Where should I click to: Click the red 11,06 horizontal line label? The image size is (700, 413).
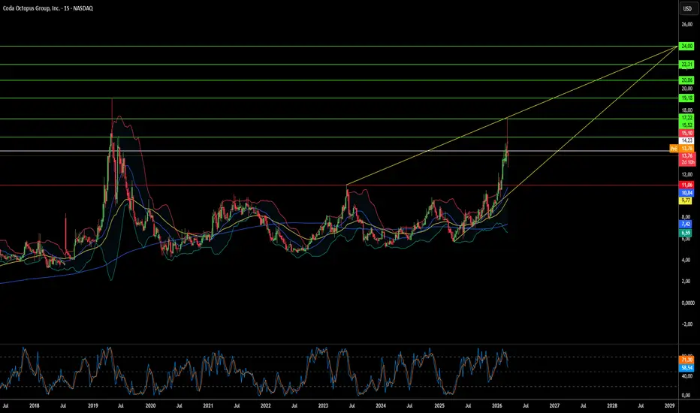[686, 185]
